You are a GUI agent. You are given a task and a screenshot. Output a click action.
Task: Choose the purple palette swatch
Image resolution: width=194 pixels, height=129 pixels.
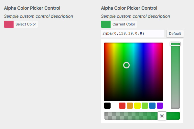(160, 105)
